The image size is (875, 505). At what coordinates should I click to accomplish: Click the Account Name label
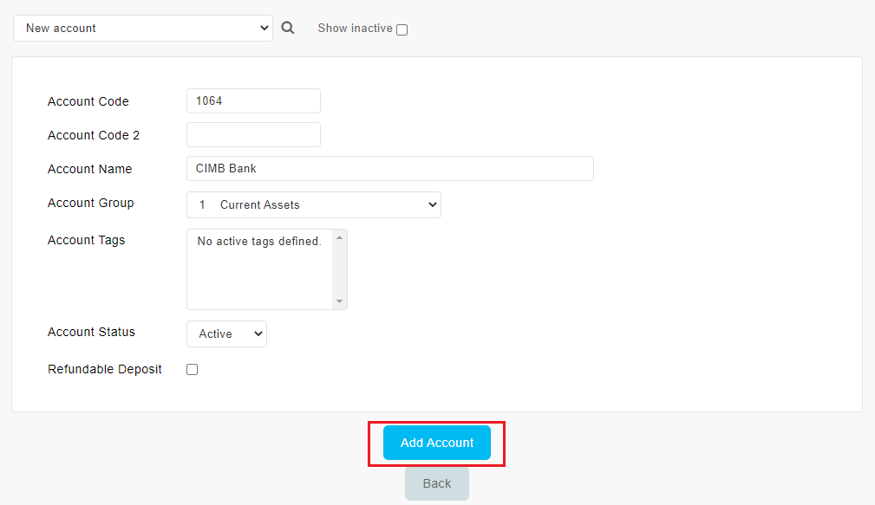point(90,169)
